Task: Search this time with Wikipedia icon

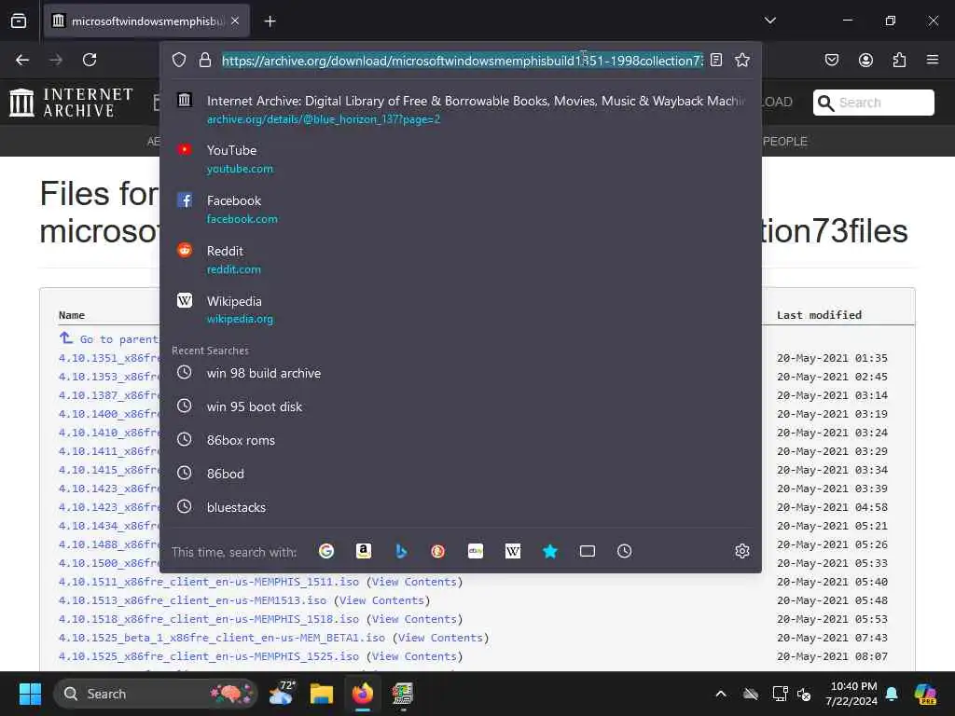Action: pos(513,551)
